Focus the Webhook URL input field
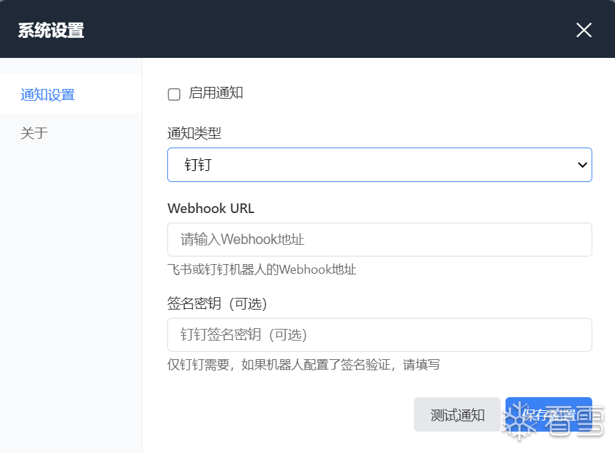 coord(379,240)
